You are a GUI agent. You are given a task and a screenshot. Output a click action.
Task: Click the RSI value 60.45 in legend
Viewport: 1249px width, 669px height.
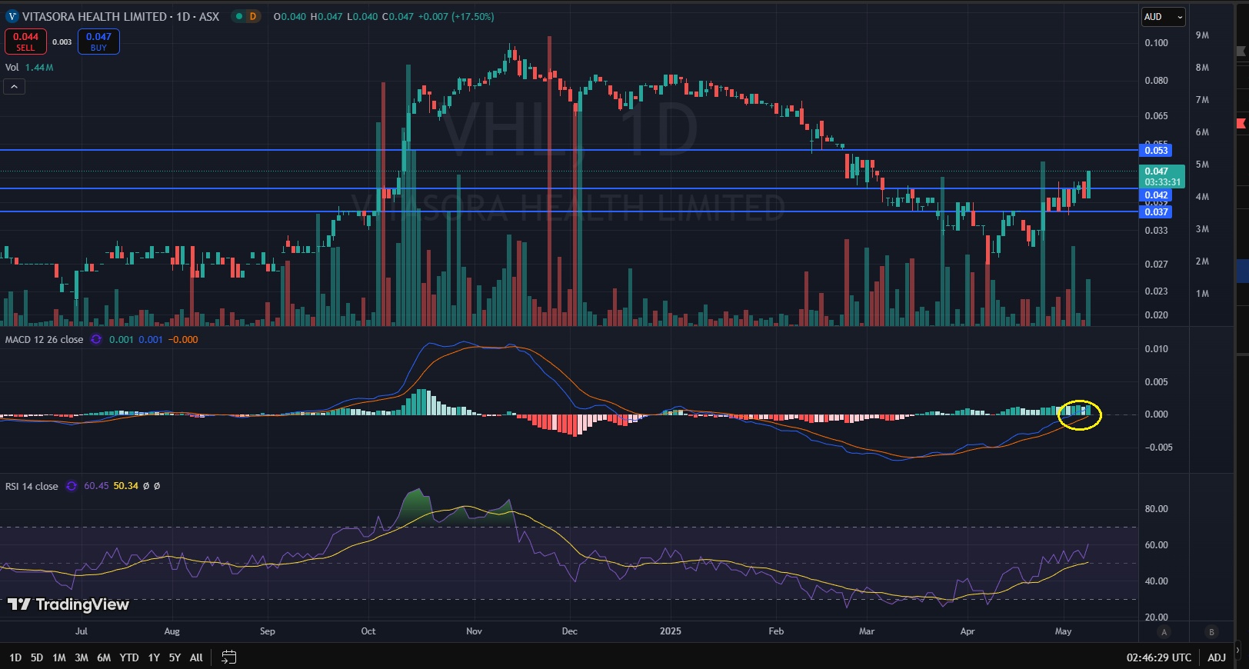tap(96, 486)
